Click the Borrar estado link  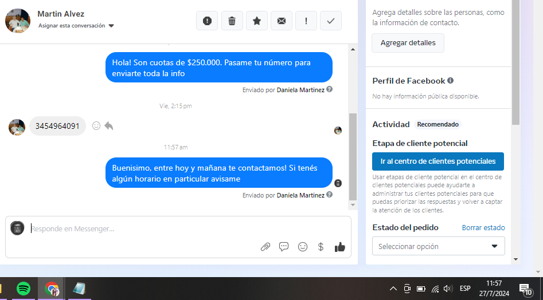(483, 228)
